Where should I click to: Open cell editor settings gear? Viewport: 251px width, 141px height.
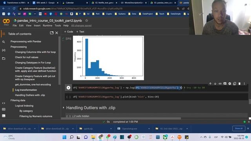coord(230,83)
